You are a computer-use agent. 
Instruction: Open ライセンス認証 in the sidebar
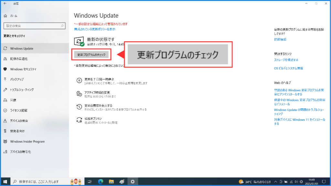(x=35, y=110)
